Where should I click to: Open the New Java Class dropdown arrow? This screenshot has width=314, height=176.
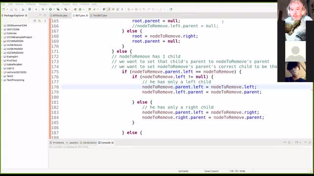point(84,9)
